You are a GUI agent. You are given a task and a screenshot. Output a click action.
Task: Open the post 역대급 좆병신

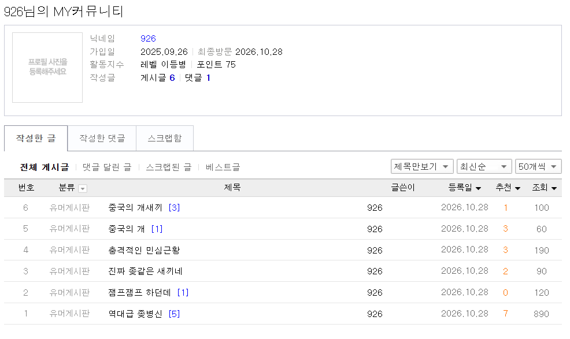(x=135, y=314)
